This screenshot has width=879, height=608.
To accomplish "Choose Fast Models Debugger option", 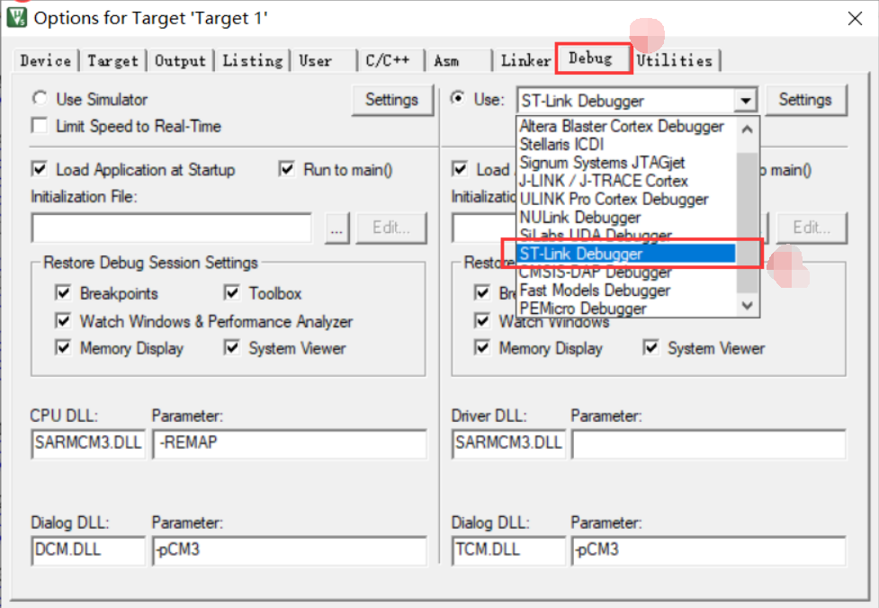I will click(x=595, y=291).
